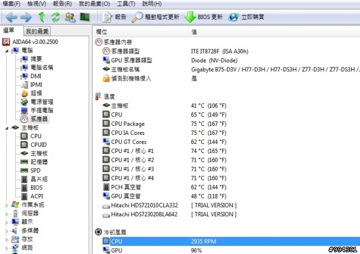360x254 pixels.
Task: Open the 說明(H) menu
Action: pyautogui.click(x=152, y=4)
